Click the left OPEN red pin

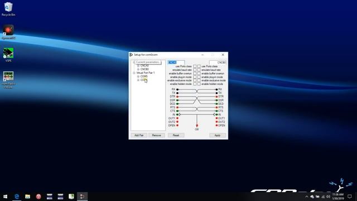coord(177,125)
